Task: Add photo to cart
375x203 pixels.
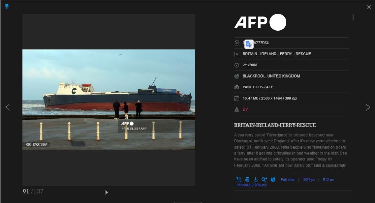Action: click(238, 180)
